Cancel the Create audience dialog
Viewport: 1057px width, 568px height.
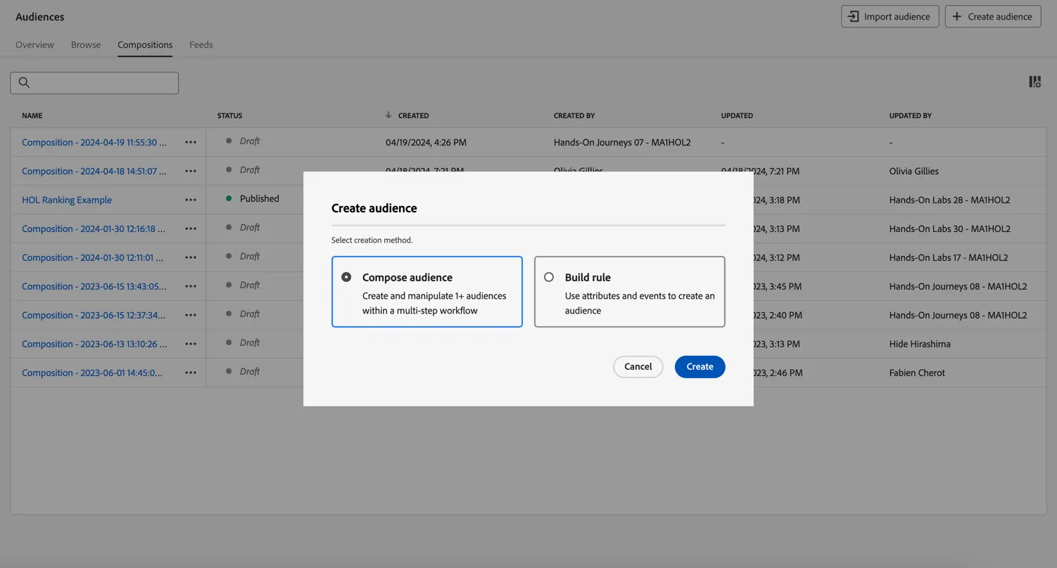pyautogui.click(x=638, y=367)
